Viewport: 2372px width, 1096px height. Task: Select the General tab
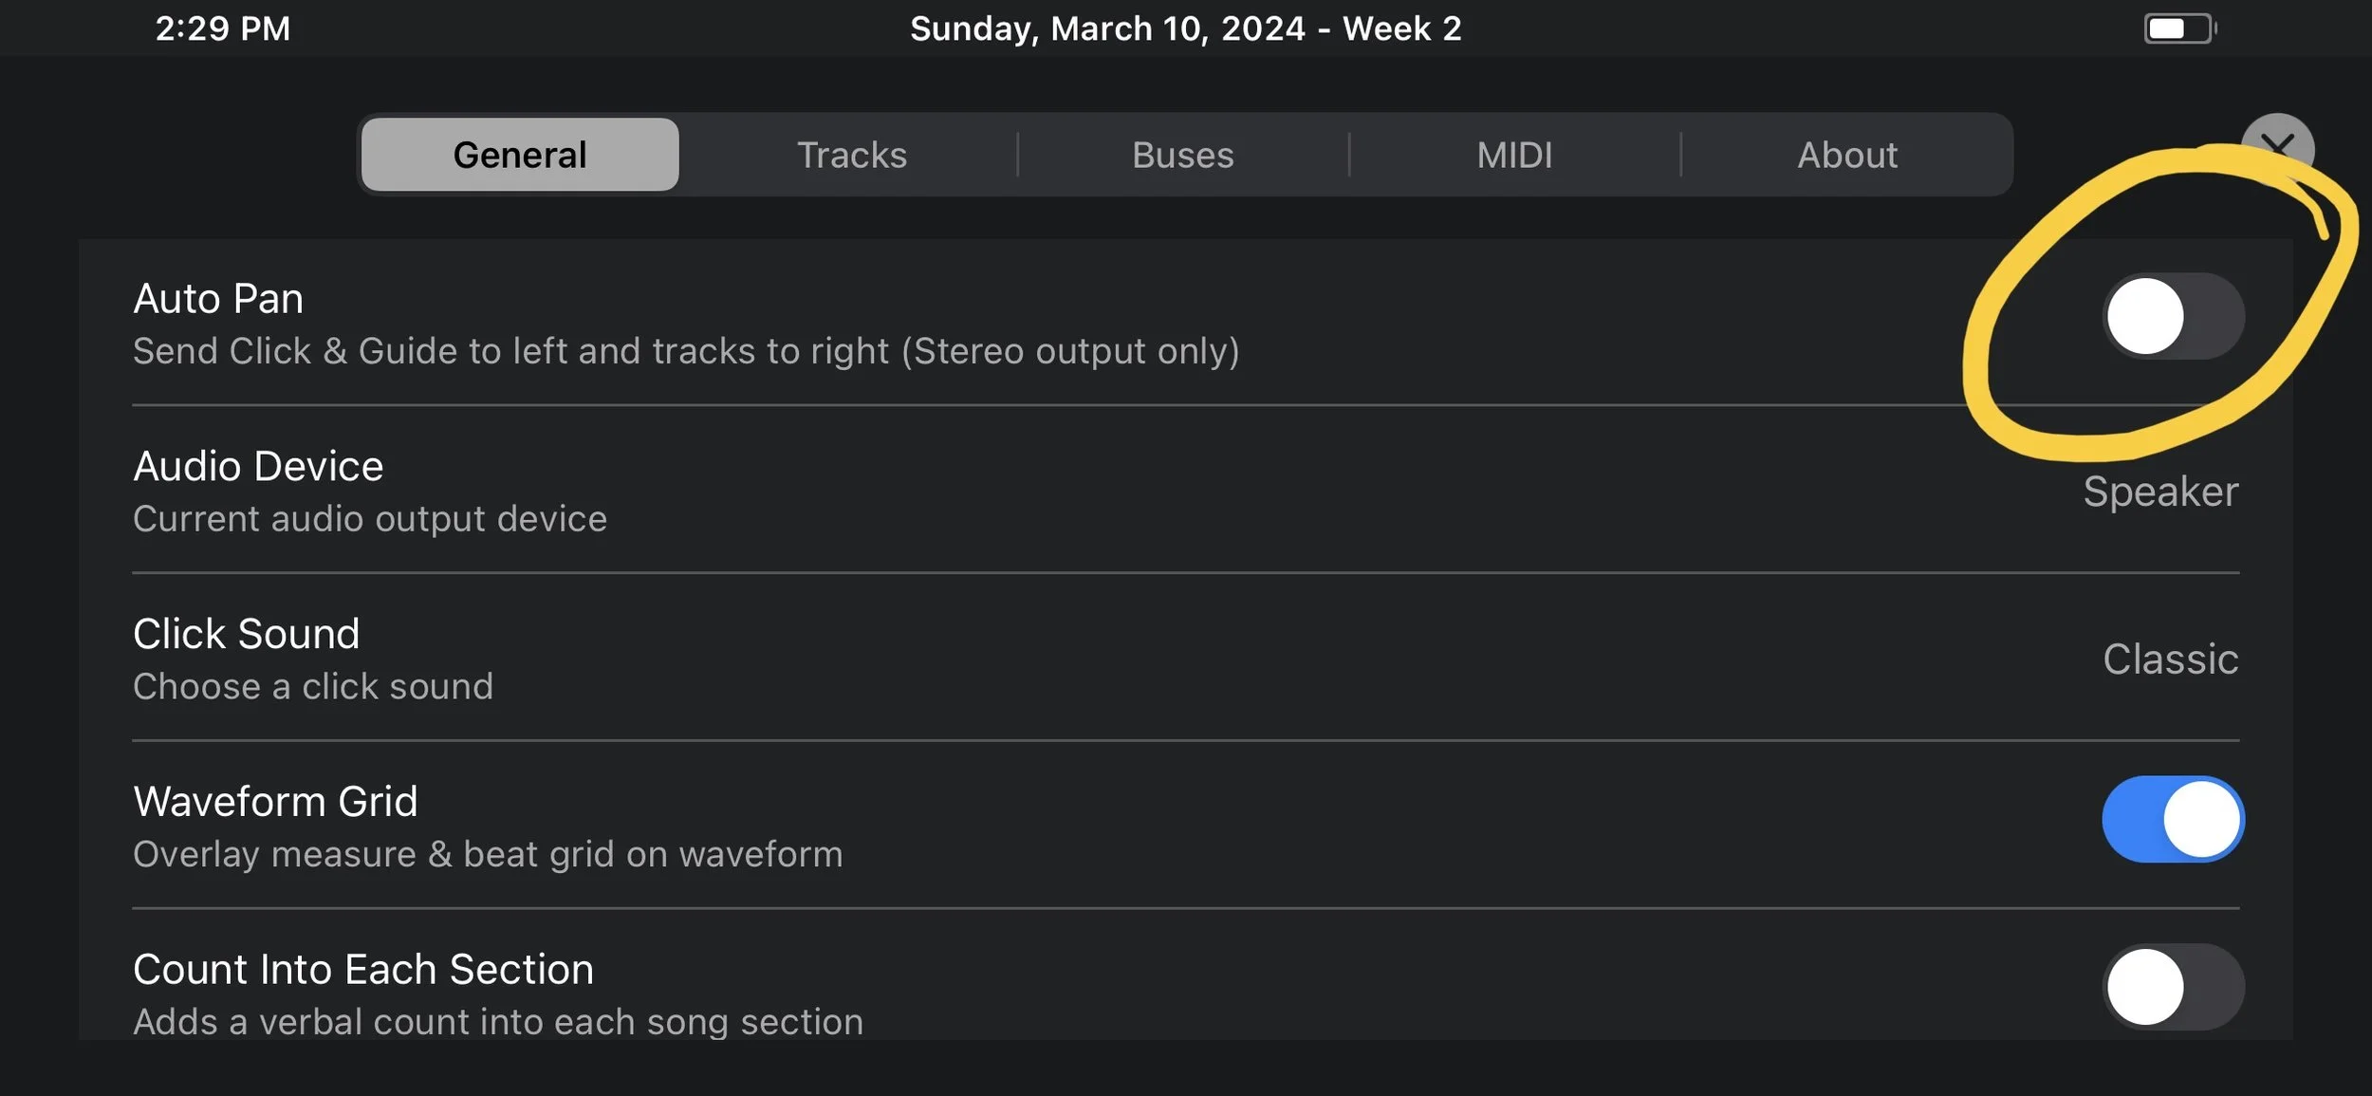pos(520,155)
